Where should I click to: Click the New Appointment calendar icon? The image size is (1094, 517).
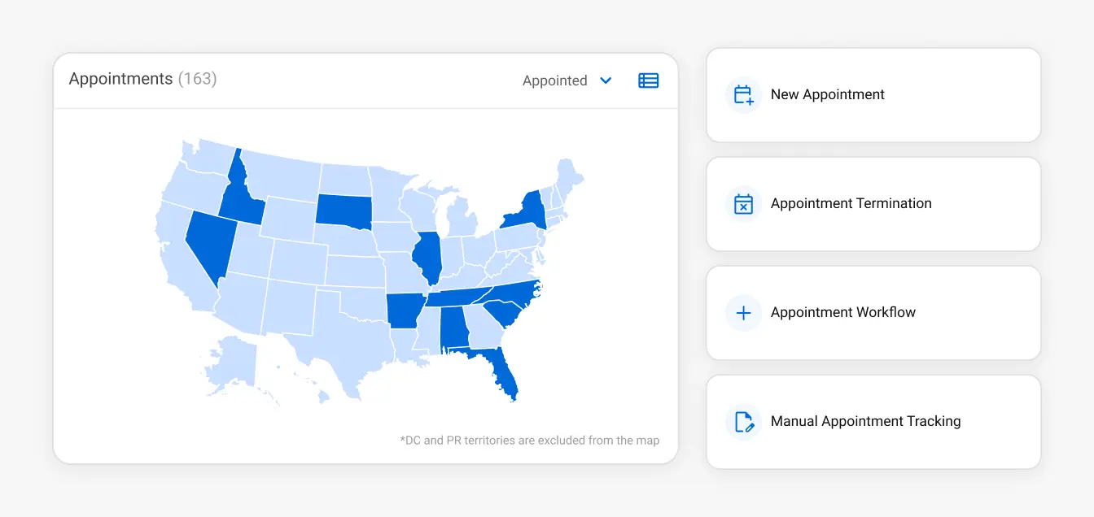(743, 95)
